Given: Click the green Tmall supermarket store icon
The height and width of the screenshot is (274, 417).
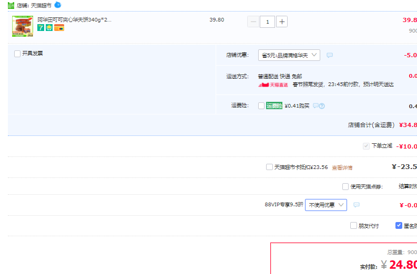Looking at the screenshot, I should (x=11, y=5).
